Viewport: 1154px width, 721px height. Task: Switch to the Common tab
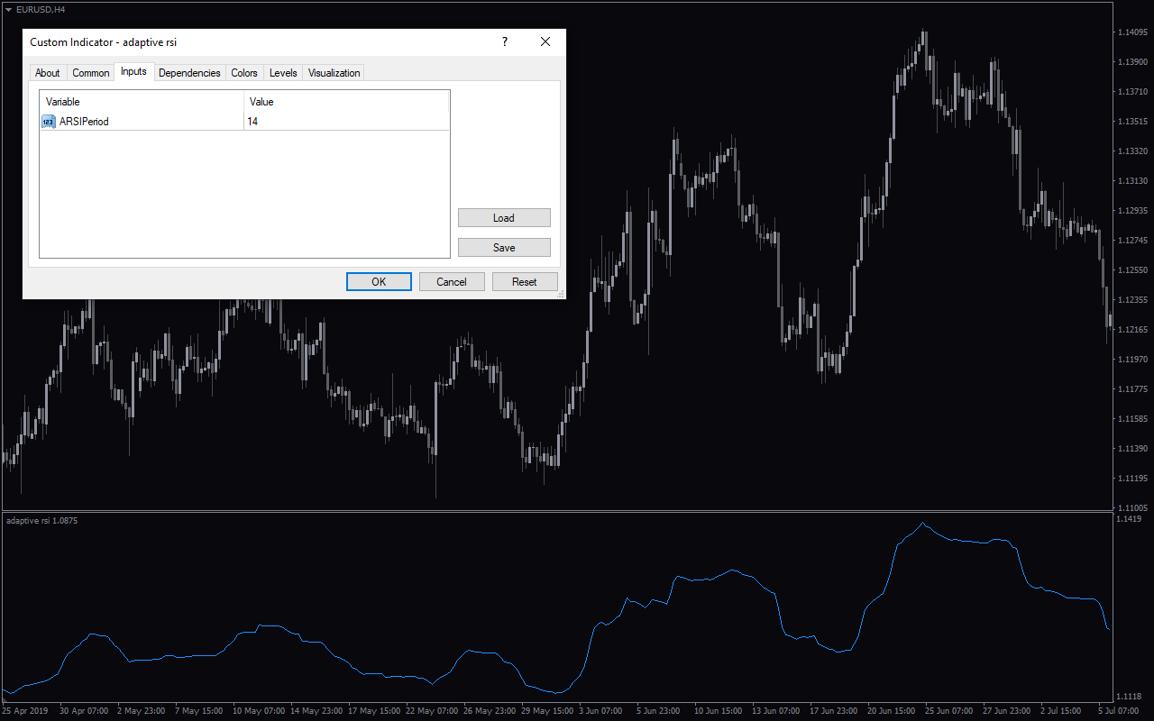[91, 73]
